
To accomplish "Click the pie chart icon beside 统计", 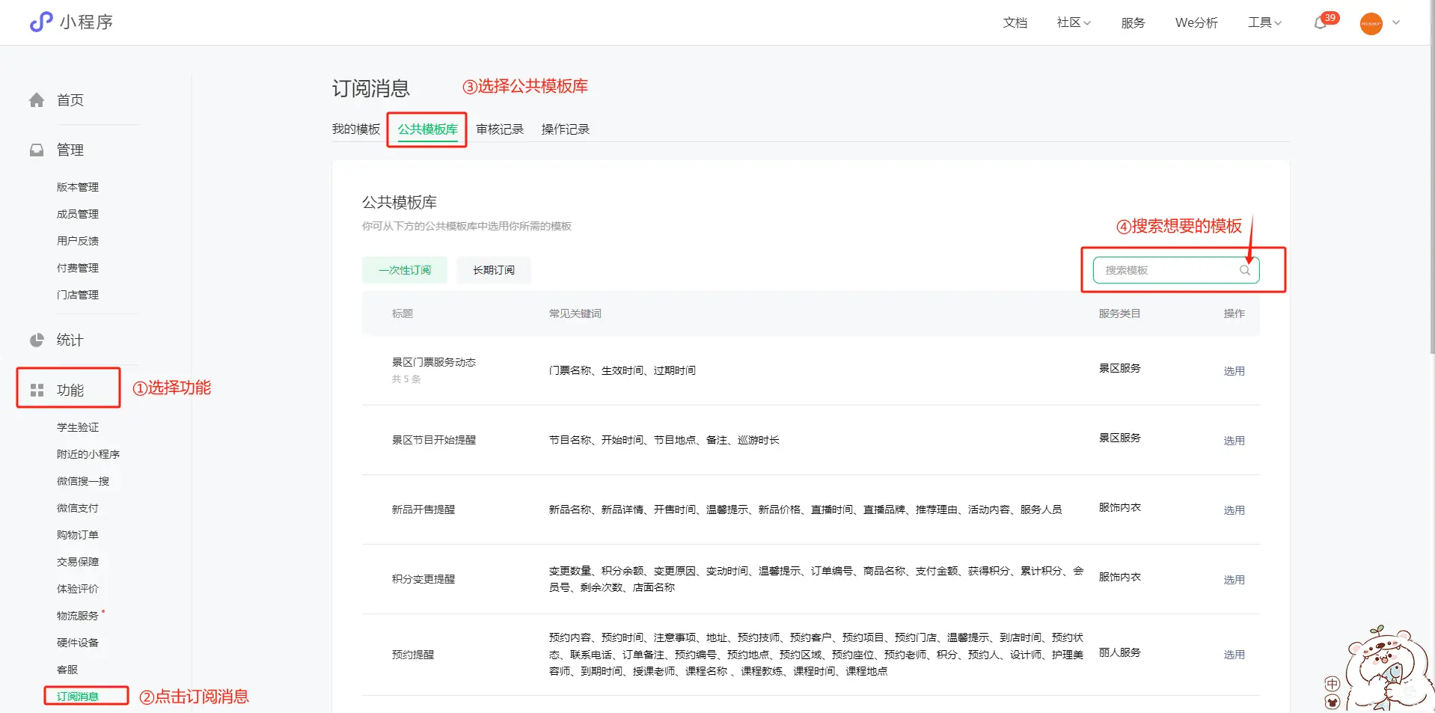I will point(37,340).
